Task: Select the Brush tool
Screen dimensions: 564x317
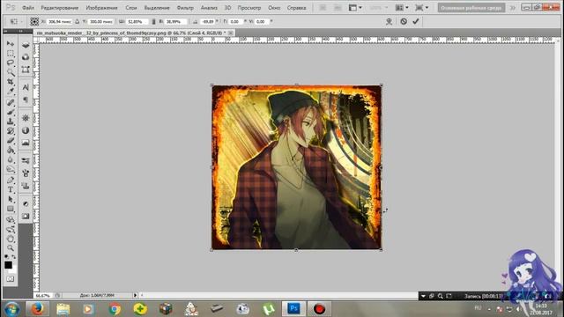Action: (x=10, y=112)
